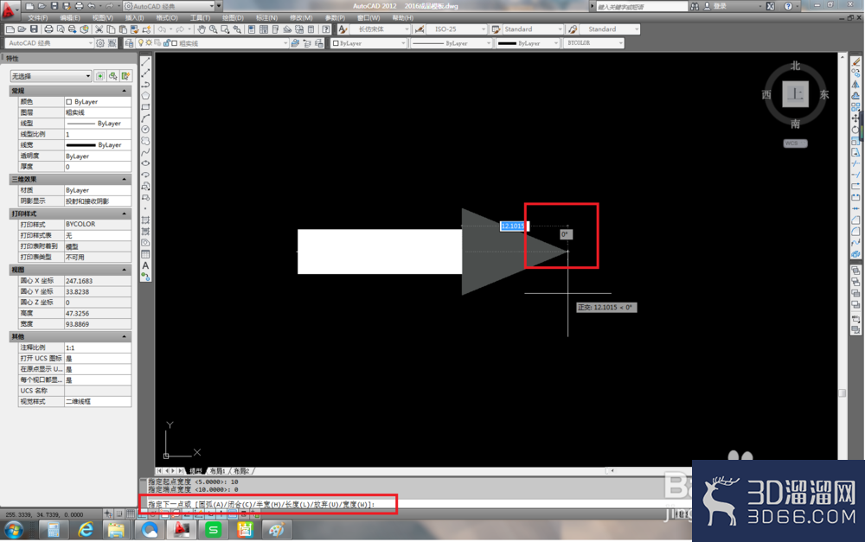The height and width of the screenshot is (542, 865).
Task: Open the ISO-25 dimension style dropdown
Action: point(457,29)
